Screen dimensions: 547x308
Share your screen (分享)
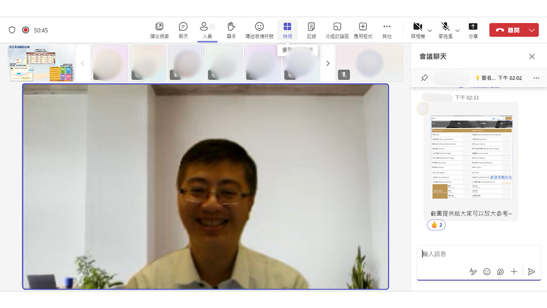(473, 30)
